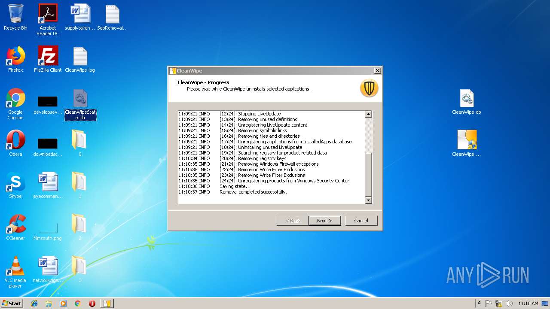The image size is (550, 309).
Task: Open the Windows Start menu
Action: pyautogui.click(x=12, y=303)
